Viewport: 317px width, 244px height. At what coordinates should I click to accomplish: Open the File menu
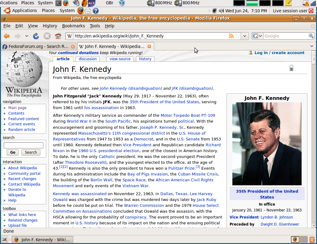click(7, 26)
